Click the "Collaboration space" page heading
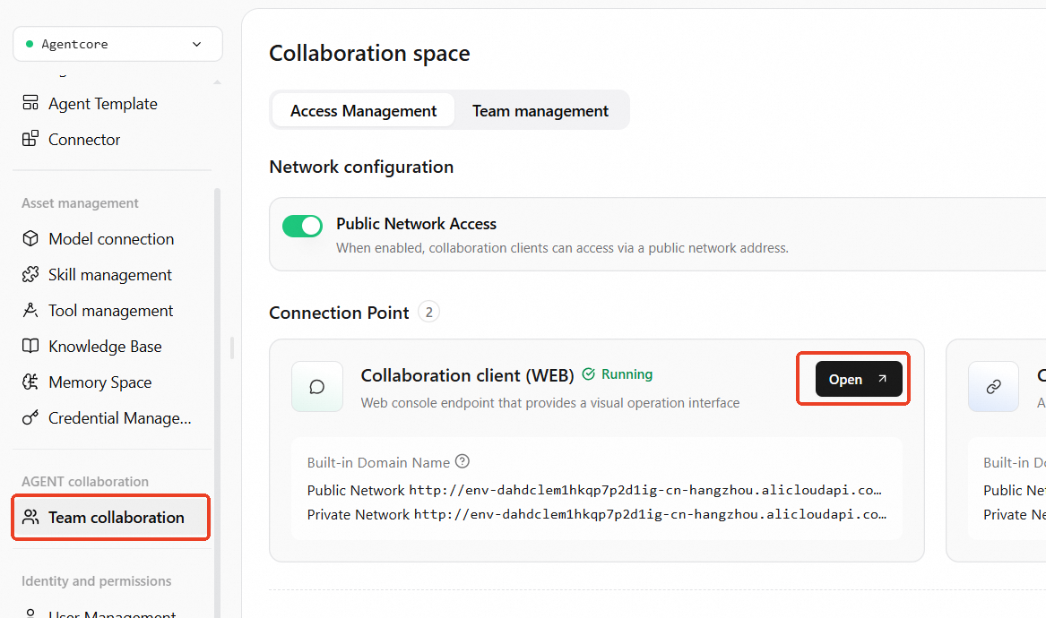Image resolution: width=1046 pixels, height=618 pixels. (x=369, y=54)
